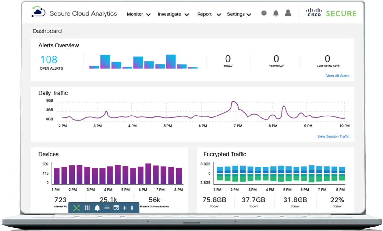This screenshot has height=231, width=383.
Task: Click the green X logo in floating toolbar
Action: (76, 208)
